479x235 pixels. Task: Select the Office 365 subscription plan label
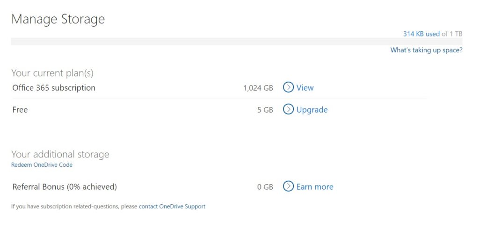(x=54, y=88)
